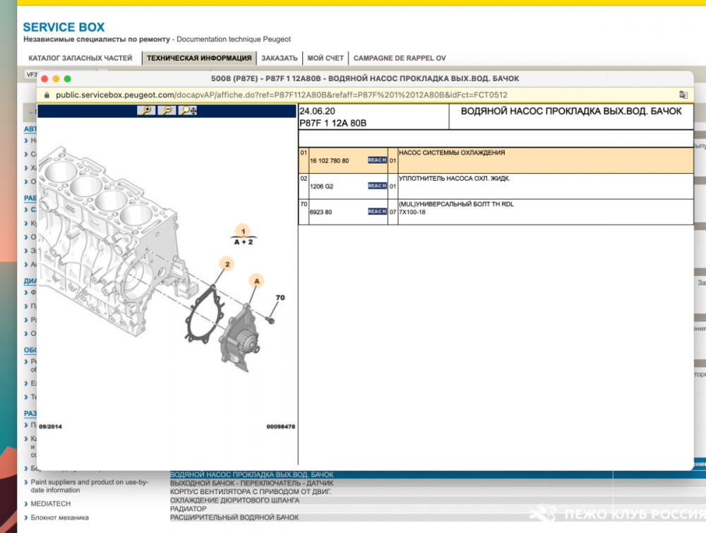Viewport: 706px width, 533px height.
Task: Select callout marker 70 near the bolt
Action: coord(280,298)
